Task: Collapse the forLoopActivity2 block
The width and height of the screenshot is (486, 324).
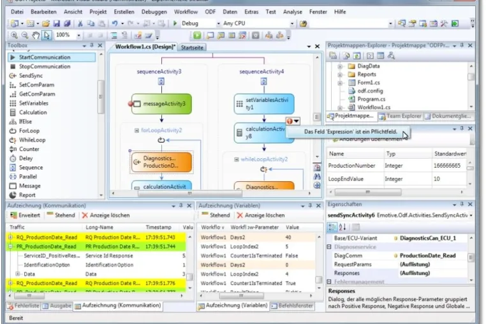Action: coord(136,131)
